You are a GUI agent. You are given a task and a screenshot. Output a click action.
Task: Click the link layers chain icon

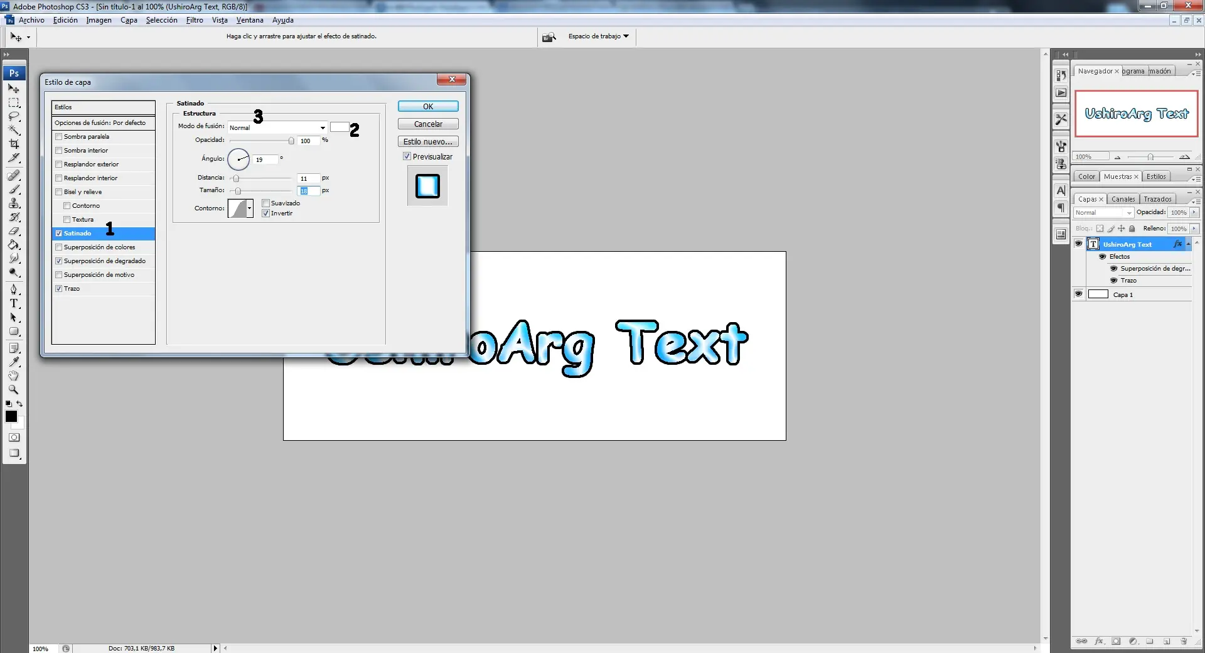pyautogui.click(x=1082, y=641)
